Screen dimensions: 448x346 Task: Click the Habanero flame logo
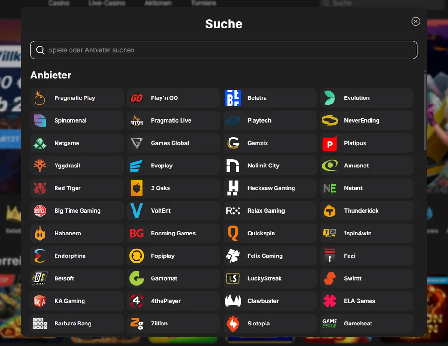coord(40,233)
